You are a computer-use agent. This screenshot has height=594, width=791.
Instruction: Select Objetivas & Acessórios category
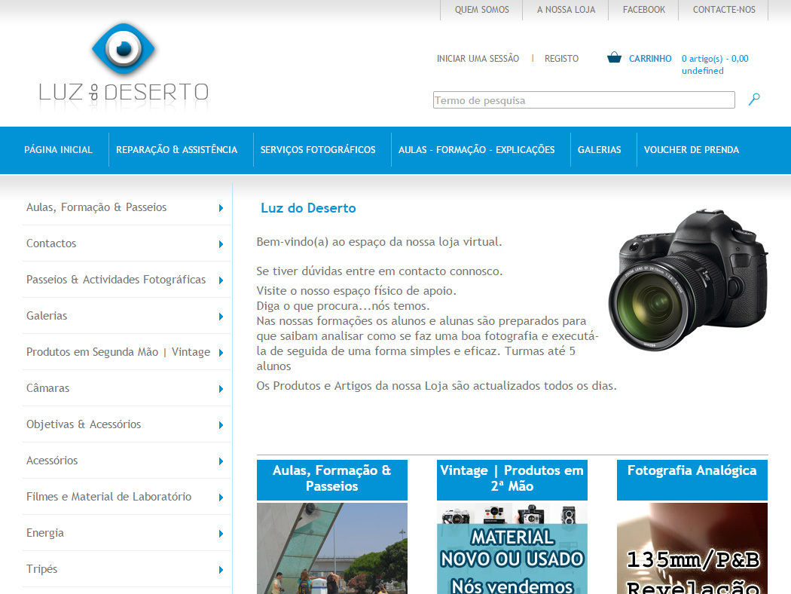(x=83, y=424)
